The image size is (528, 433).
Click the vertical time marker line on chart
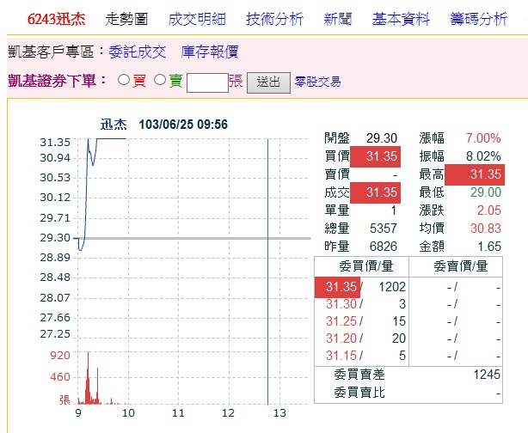[267, 271]
